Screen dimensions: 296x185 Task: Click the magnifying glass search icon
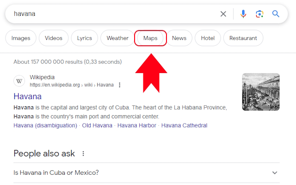tap(276, 14)
